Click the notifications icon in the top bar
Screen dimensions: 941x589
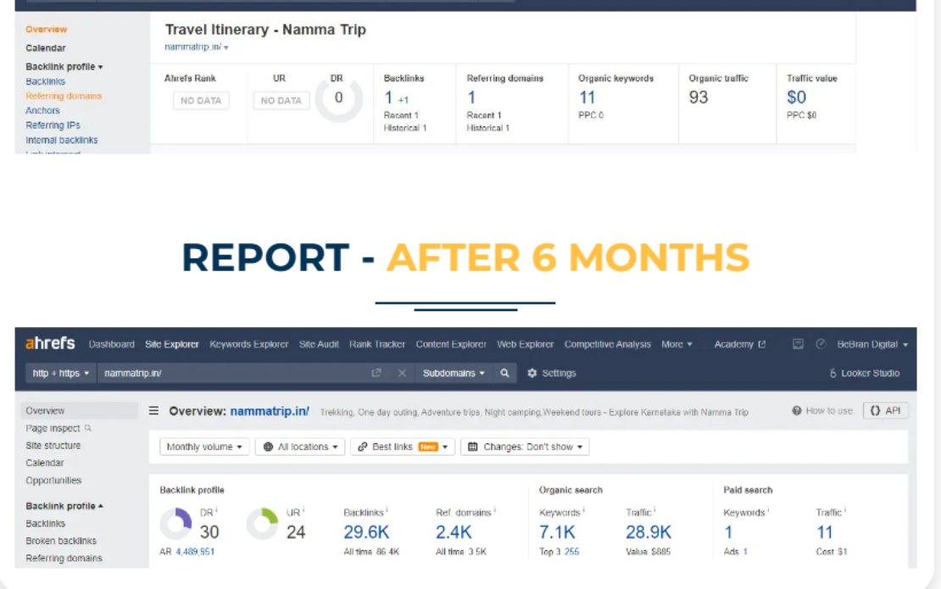[x=798, y=344]
